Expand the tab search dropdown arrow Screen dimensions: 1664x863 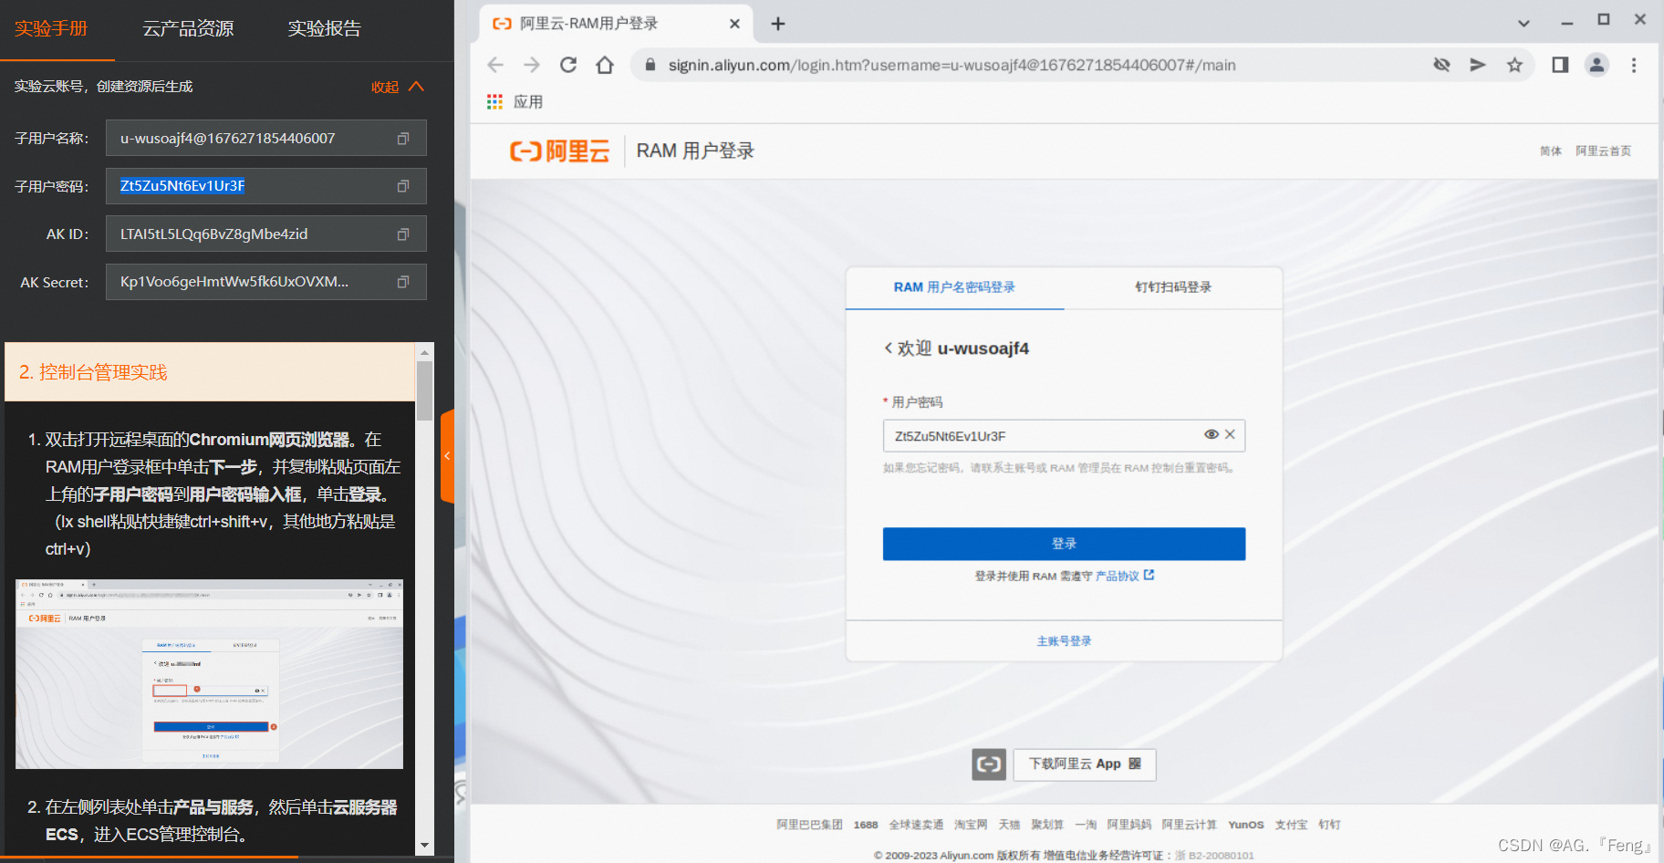[1524, 24]
